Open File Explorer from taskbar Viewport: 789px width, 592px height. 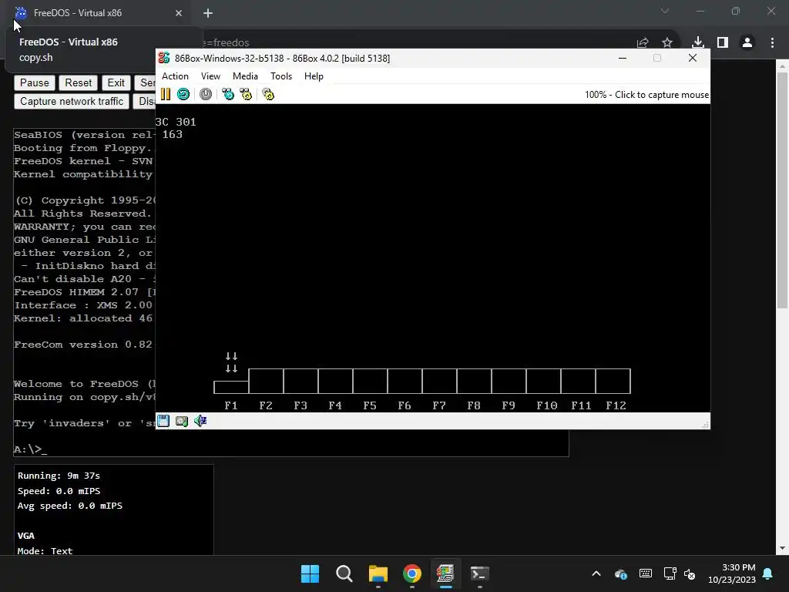tap(378, 573)
